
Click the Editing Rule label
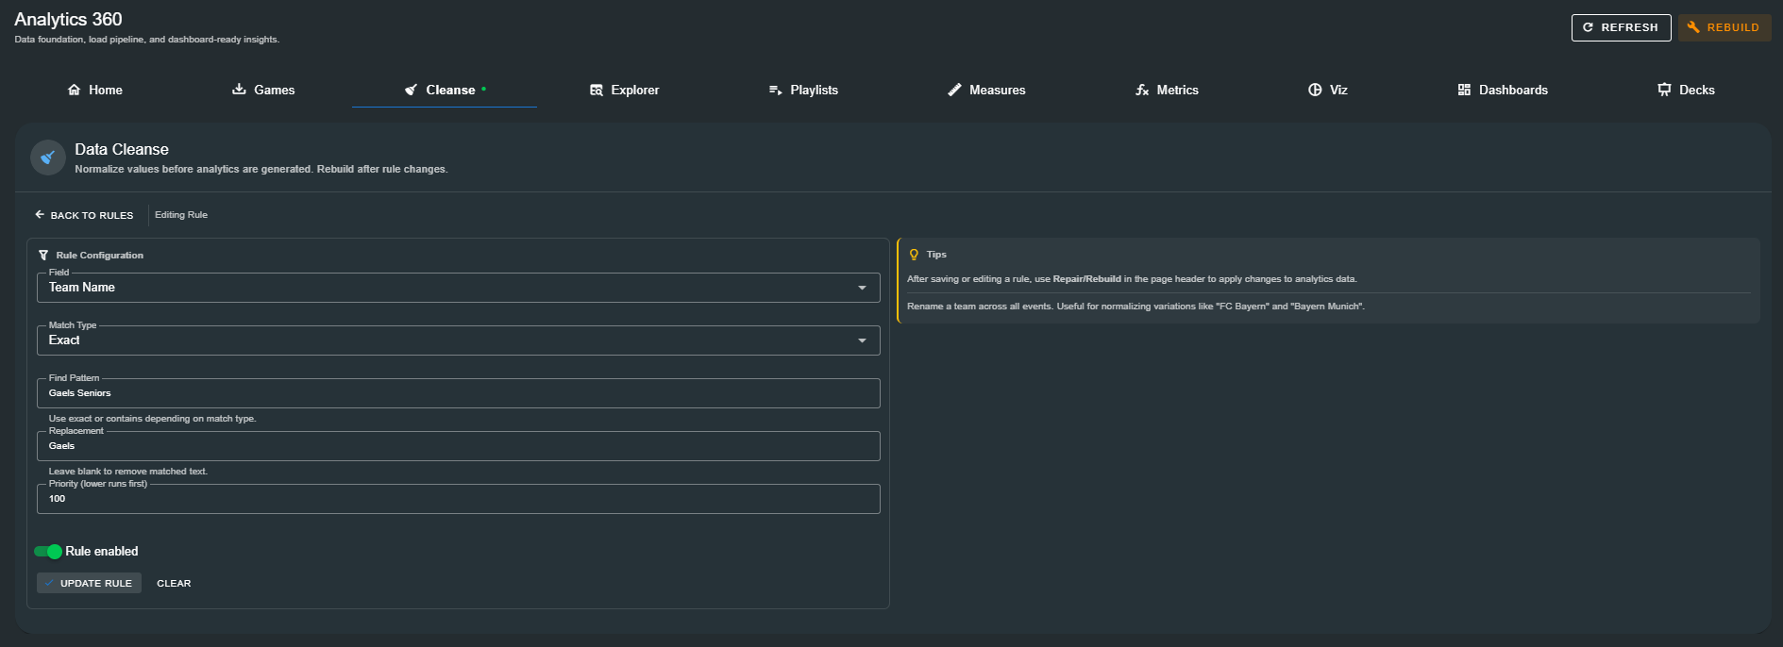[181, 215]
